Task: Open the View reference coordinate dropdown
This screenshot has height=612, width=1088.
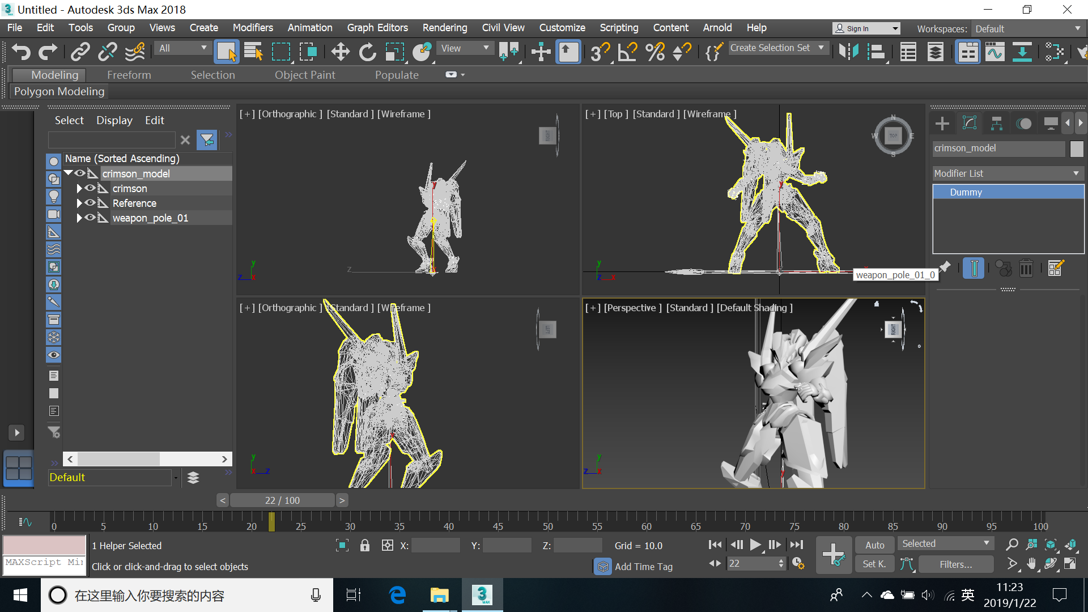Action: click(465, 48)
